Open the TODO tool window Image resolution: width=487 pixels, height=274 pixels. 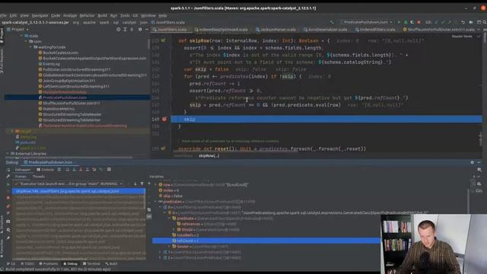click(x=27, y=264)
